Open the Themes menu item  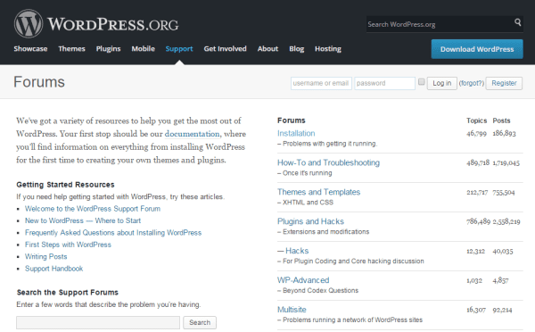click(71, 49)
